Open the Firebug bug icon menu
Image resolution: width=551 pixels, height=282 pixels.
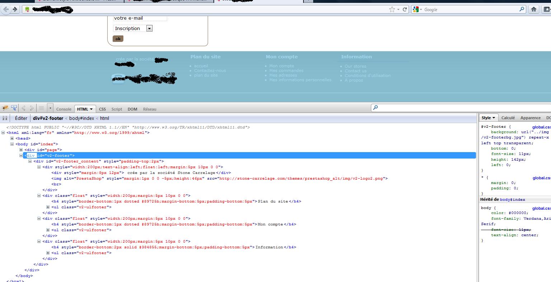point(5,108)
